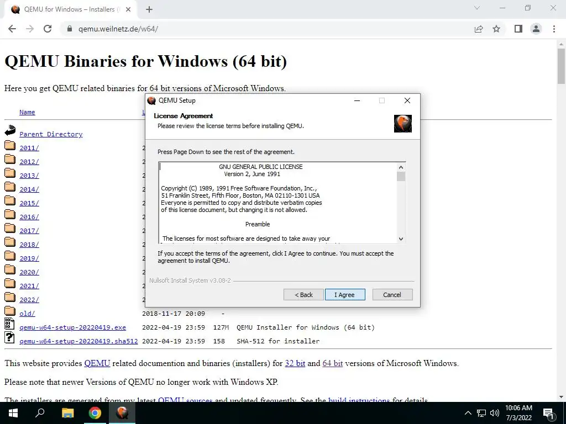This screenshot has height=424, width=566.
Task: Go back in Chrome browser
Action: pyautogui.click(x=12, y=29)
